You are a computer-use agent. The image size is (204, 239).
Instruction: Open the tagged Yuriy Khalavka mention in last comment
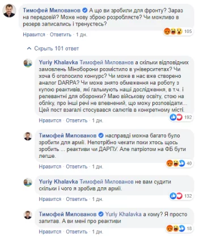click(123, 215)
